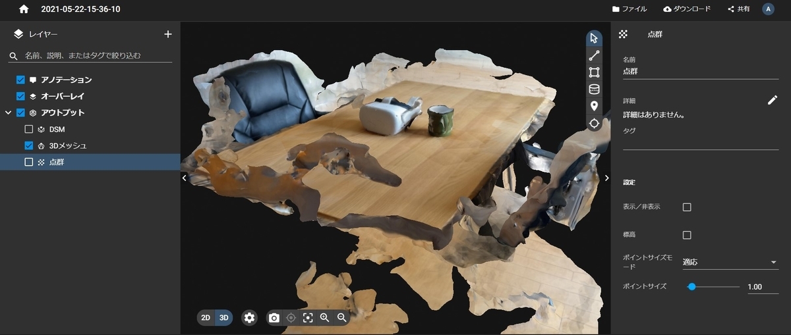Click the point cloud icon in panel header
The height and width of the screenshot is (335, 791).
pyautogui.click(x=624, y=34)
